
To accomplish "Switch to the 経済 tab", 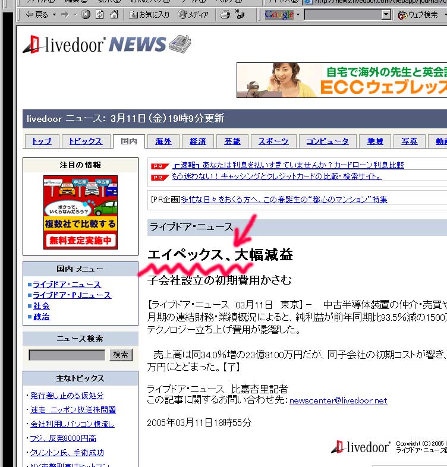I will tap(198, 141).
